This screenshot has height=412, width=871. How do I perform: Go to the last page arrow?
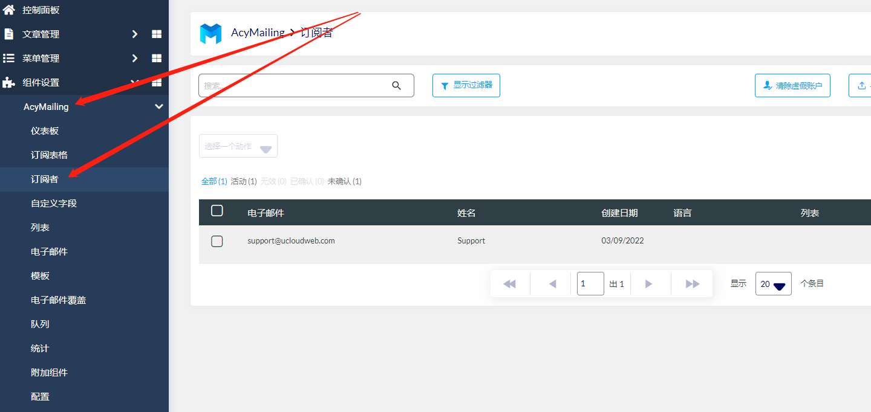tap(693, 284)
